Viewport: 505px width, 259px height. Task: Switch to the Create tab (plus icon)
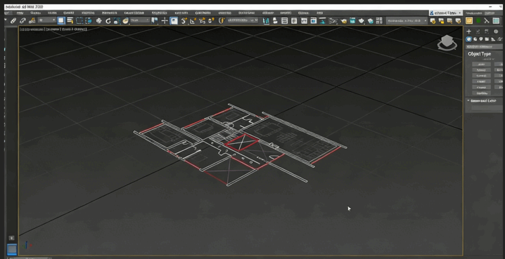pyautogui.click(x=469, y=31)
